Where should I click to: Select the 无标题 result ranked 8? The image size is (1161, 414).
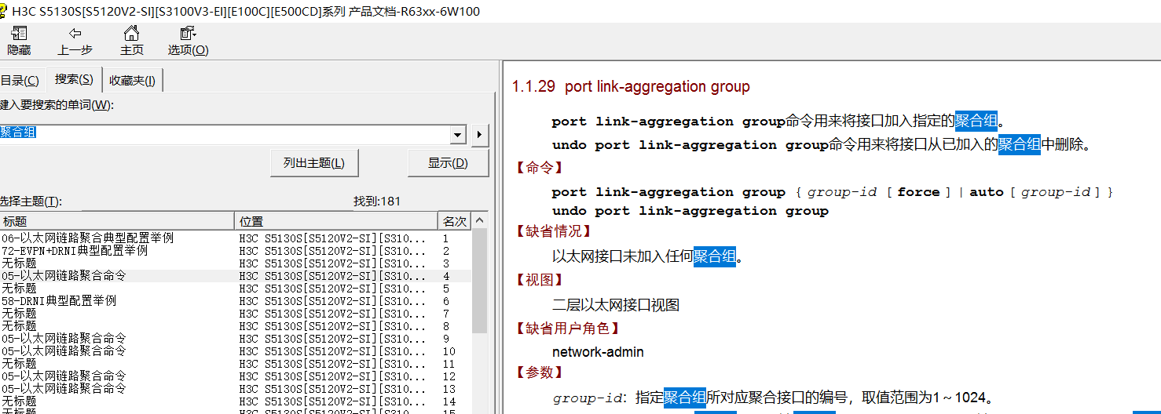236,326
